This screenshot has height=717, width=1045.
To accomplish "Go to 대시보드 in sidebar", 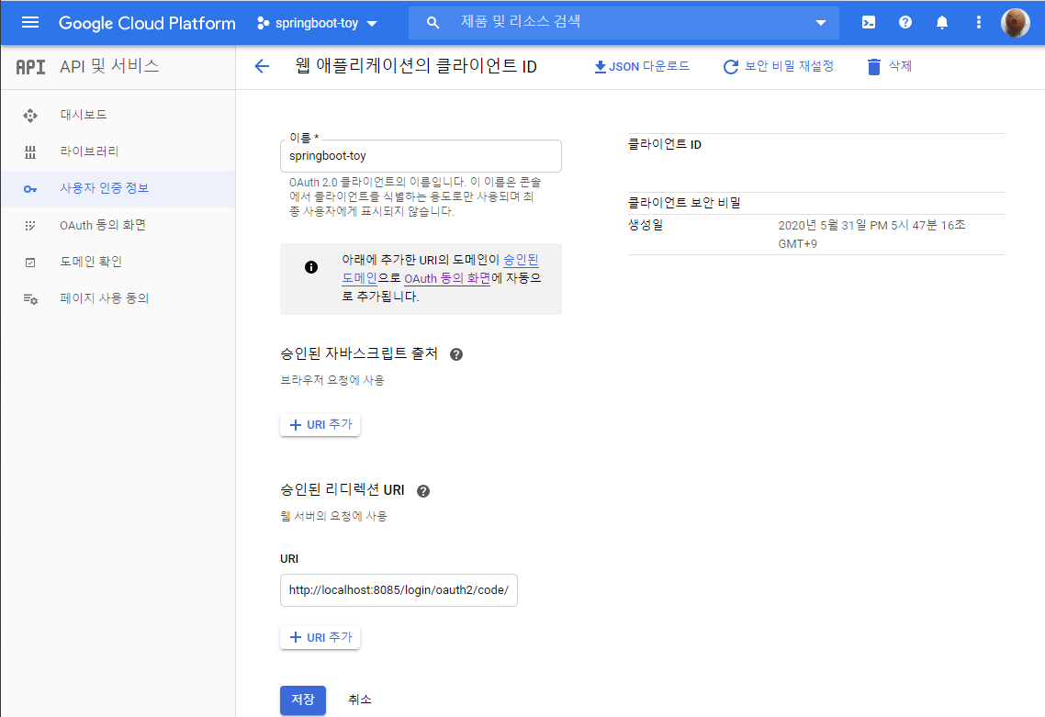I will pyautogui.click(x=84, y=115).
